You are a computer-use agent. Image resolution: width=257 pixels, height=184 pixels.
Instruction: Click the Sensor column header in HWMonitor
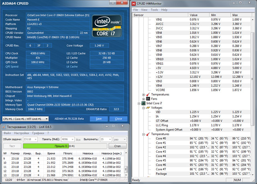160,15
